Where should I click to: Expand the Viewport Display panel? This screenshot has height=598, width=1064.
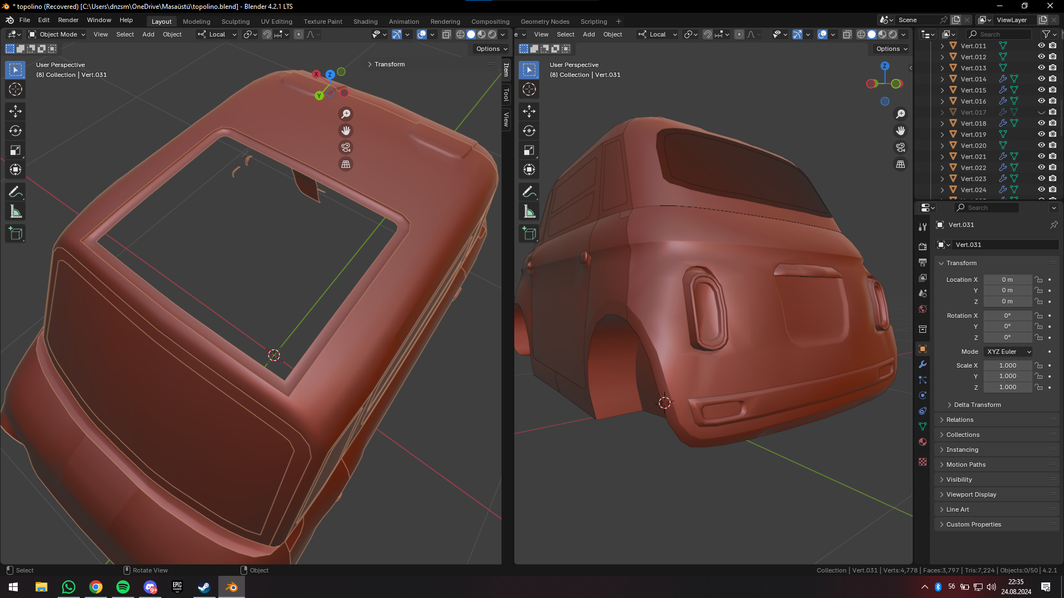pos(971,494)
